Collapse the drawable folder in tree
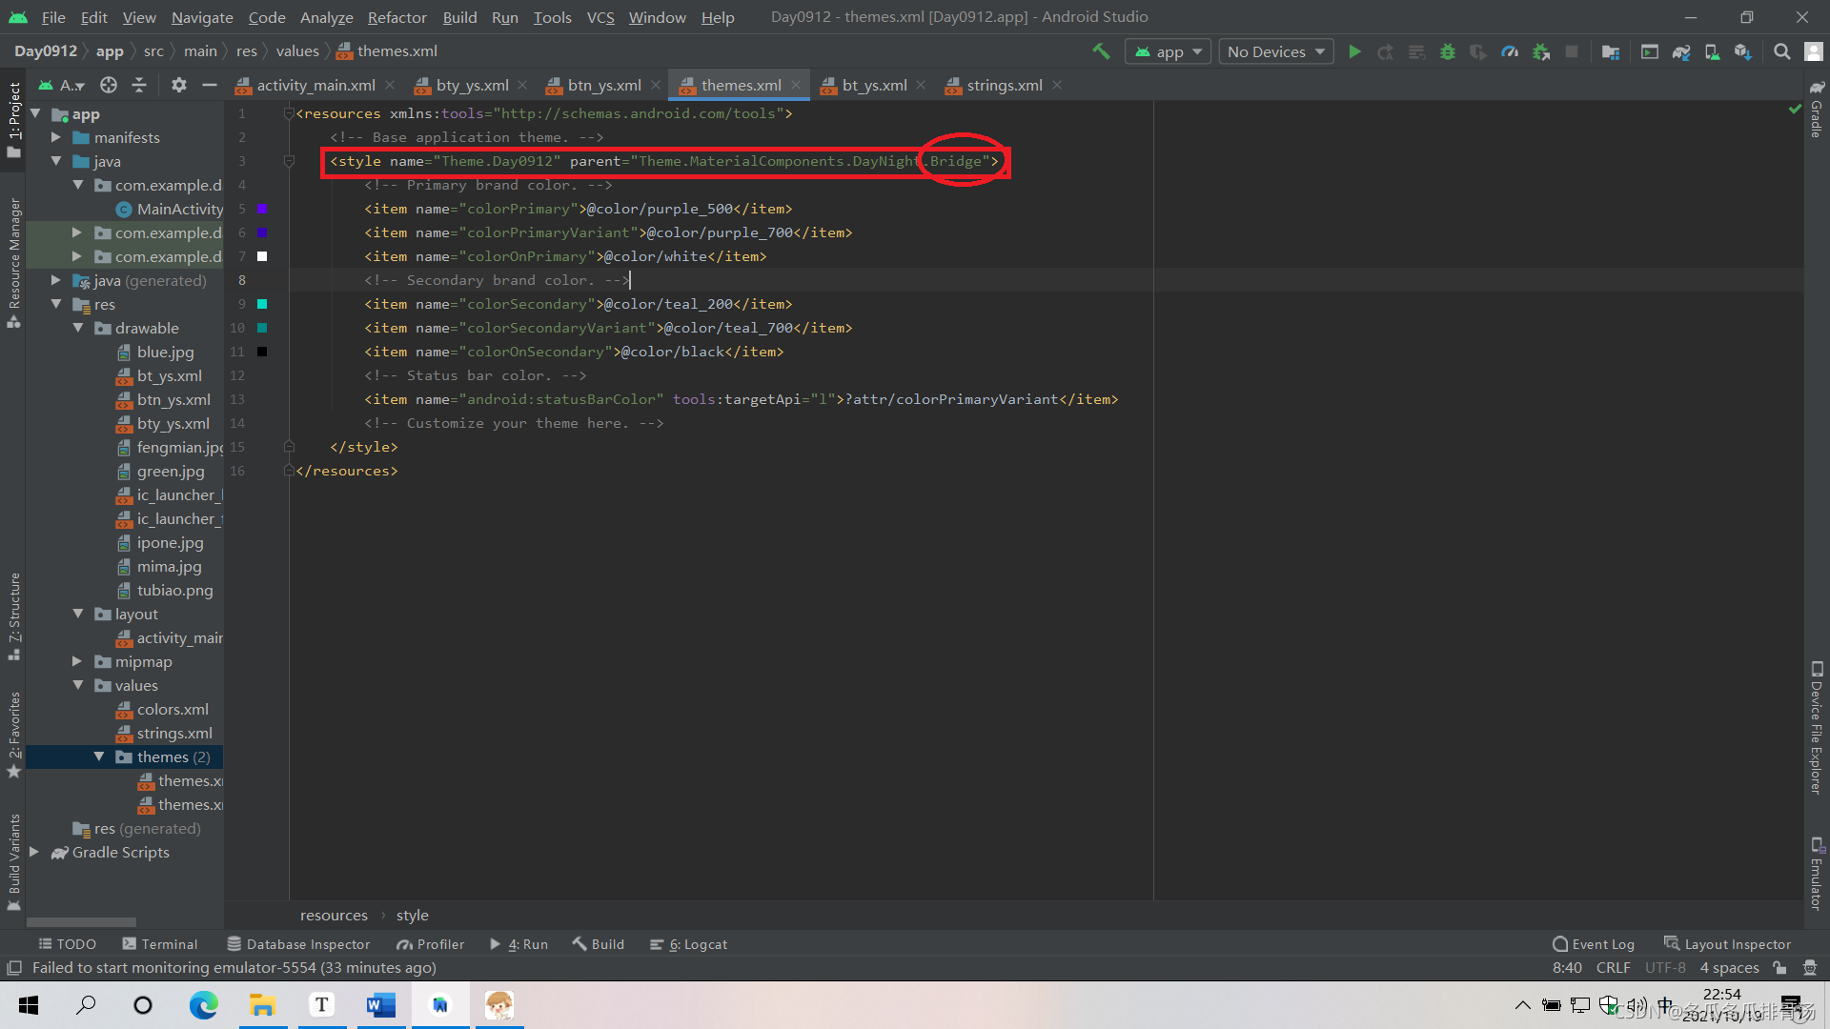Screen dimensions: 1830x1029 (78, 328)
